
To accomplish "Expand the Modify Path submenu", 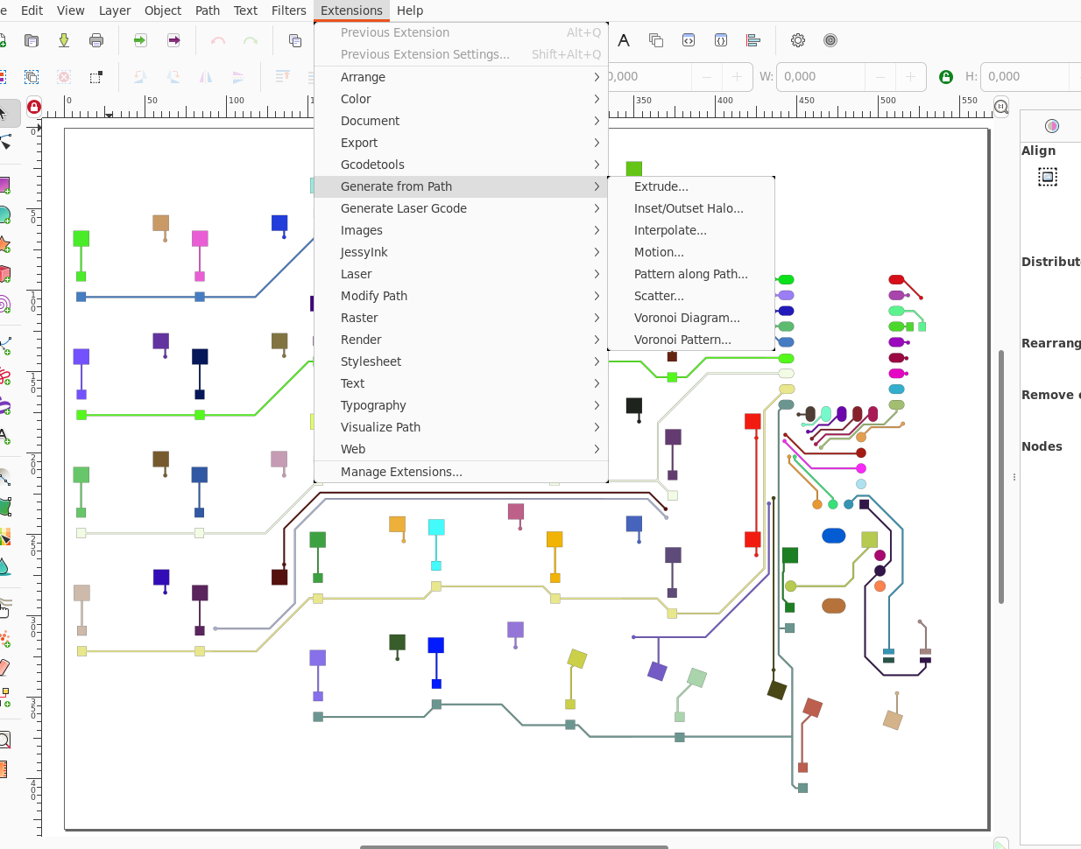I will click(461, 296).
